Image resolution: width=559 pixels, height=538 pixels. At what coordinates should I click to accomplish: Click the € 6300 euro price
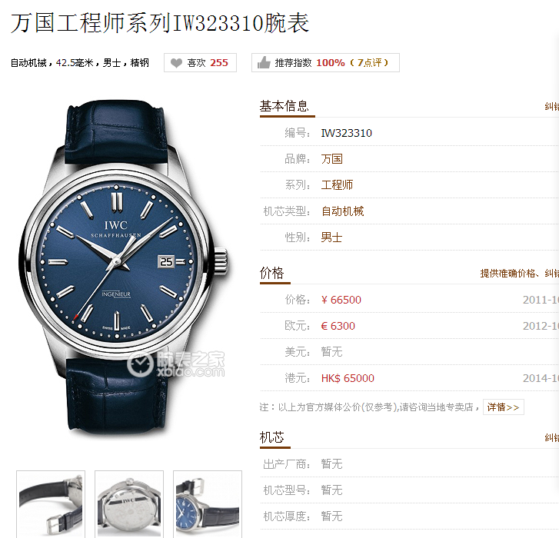point(338,326)
